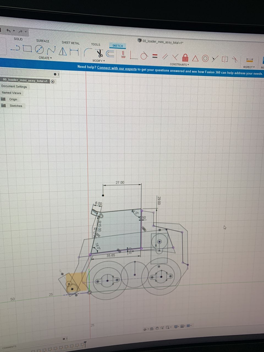264x352 pixels.
Task: Select the Line sketch tool
Action: click(x=15, y=48)
